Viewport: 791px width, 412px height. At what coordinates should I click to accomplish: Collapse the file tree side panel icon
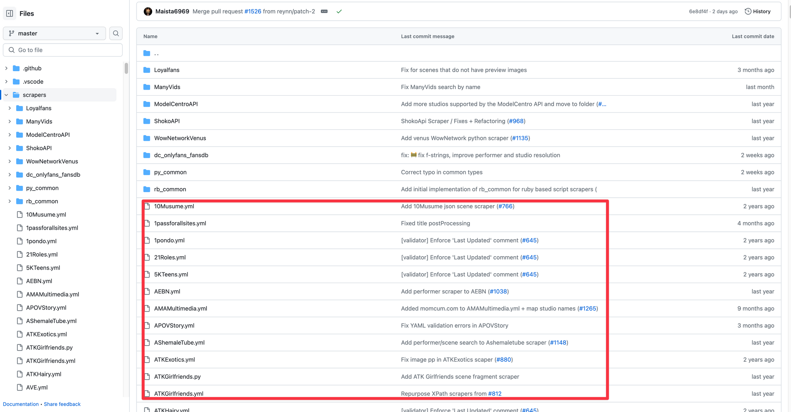[10, 13]
